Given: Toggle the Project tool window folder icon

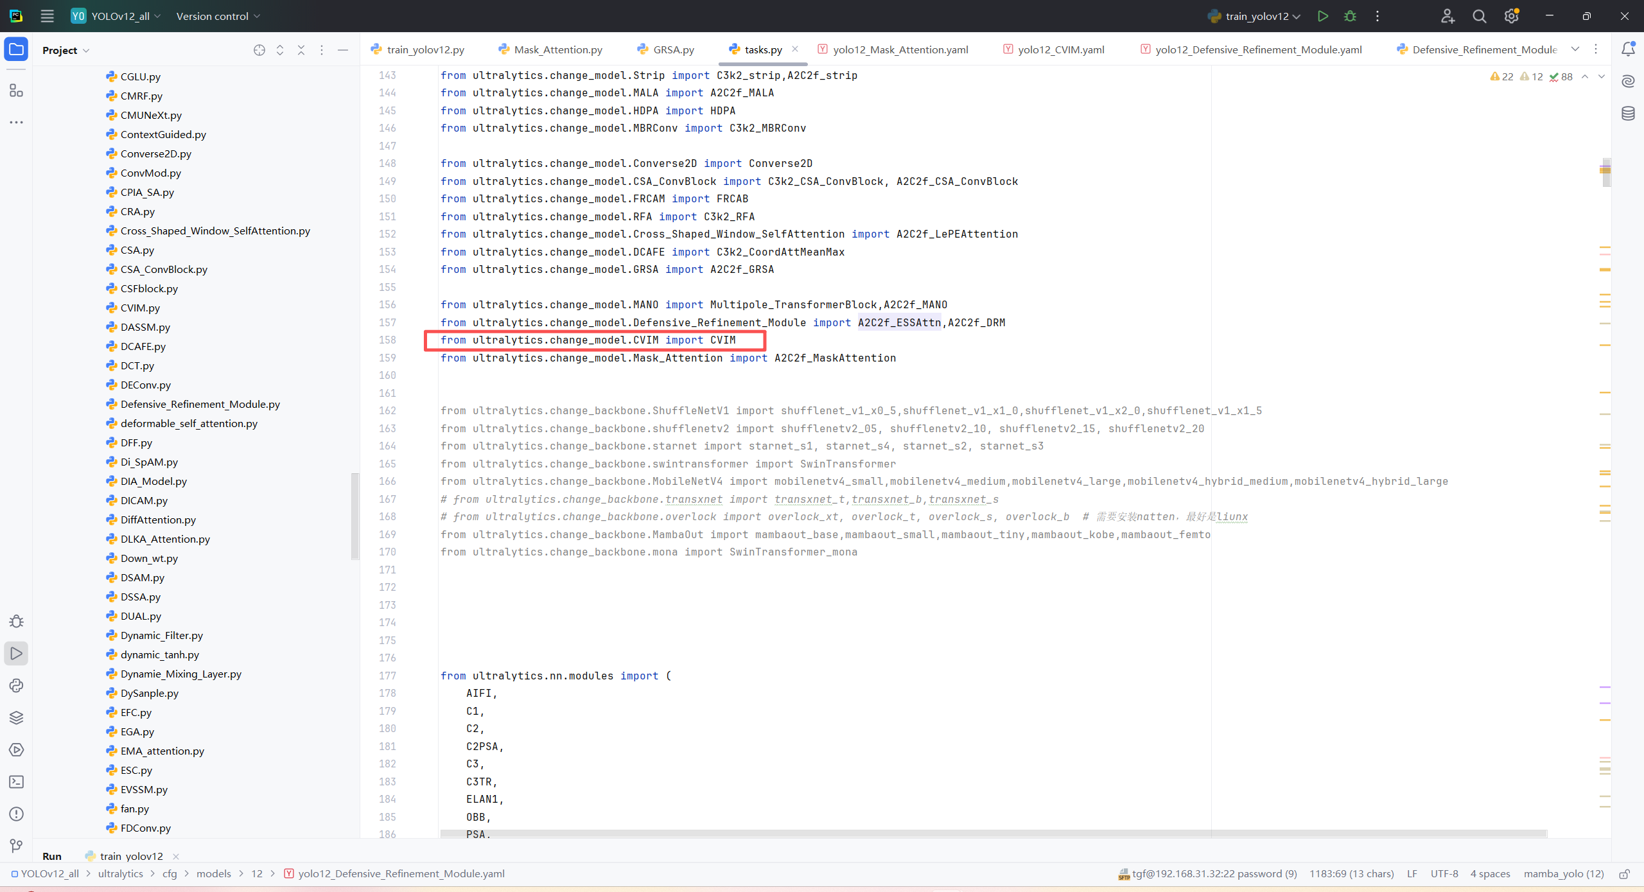Looking at the screenshot, I should coord(16,49).
